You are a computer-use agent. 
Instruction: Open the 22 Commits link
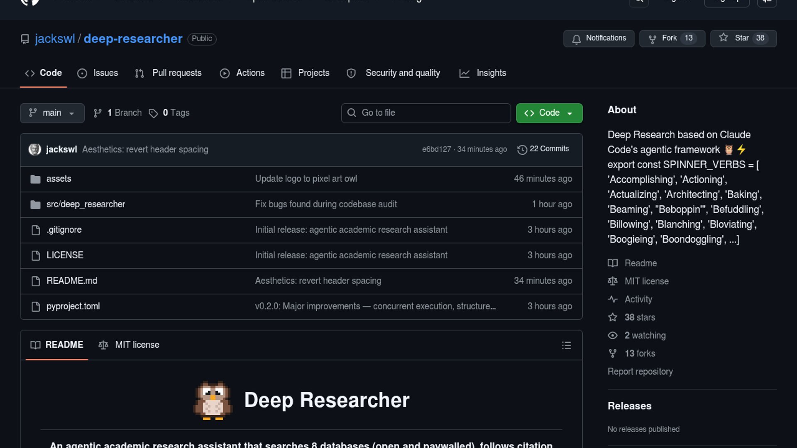click(549, 149)
